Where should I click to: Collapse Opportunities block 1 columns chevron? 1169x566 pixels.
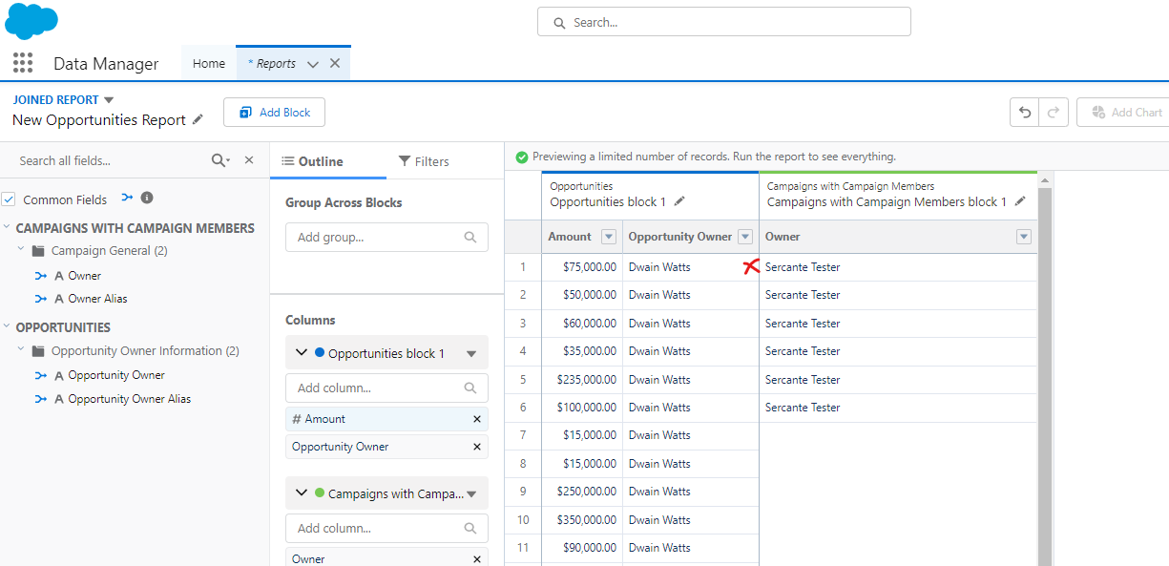(302, 353)
